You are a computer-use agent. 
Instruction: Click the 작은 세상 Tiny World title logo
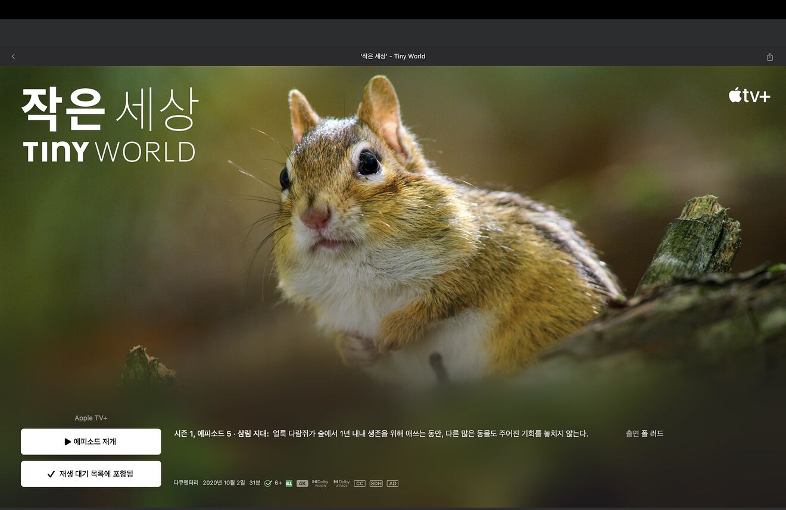click(109, 126)
